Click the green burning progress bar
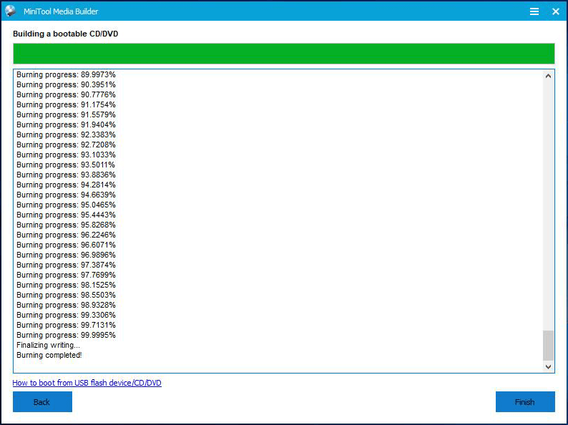Viewport: 568px width, 425px height. [283, 54]
